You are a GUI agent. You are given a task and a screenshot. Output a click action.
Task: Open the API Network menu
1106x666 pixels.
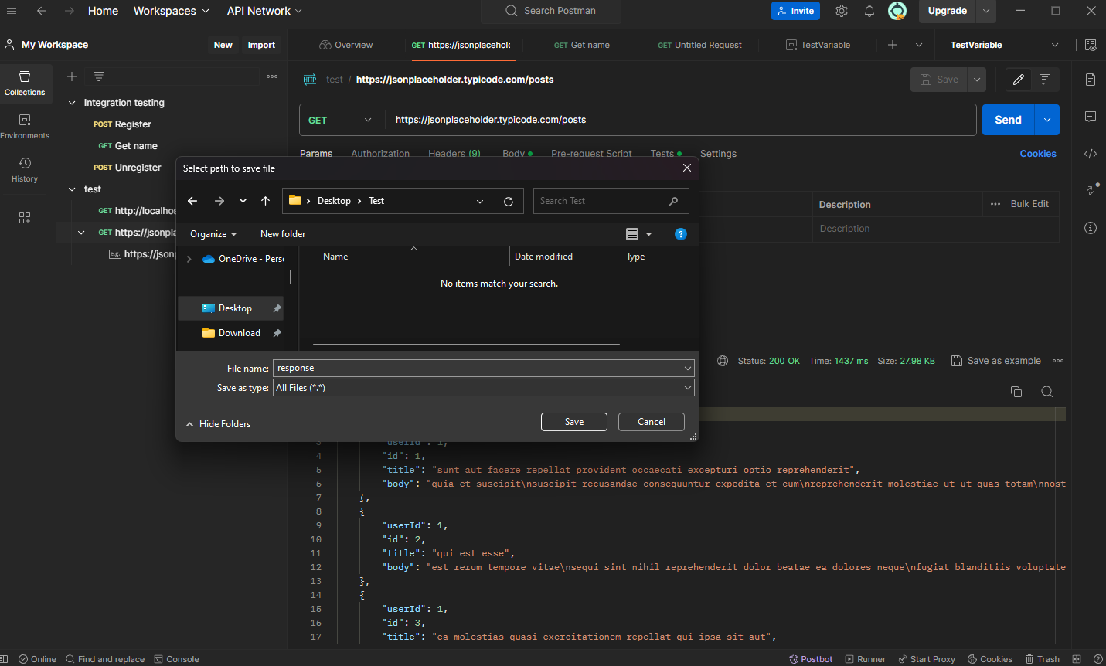click(x=264, y=11)
